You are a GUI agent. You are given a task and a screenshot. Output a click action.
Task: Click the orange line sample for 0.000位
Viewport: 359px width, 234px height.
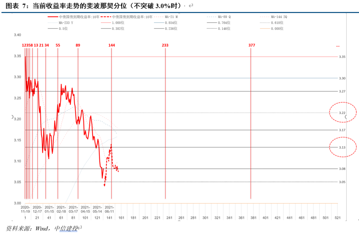pos(265,29)
